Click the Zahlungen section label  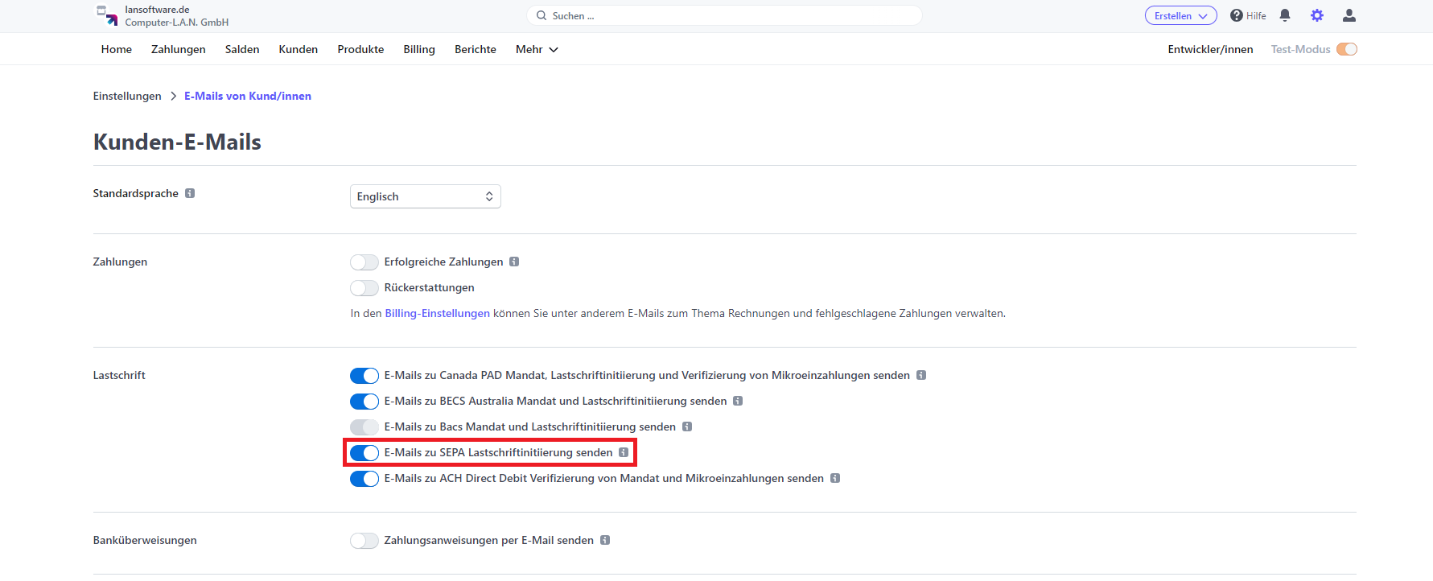(x=120, y=262)
